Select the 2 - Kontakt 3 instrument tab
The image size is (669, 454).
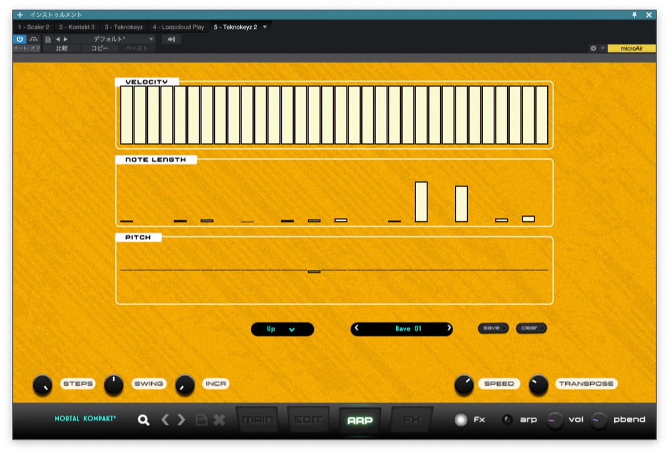coord(77,27)
